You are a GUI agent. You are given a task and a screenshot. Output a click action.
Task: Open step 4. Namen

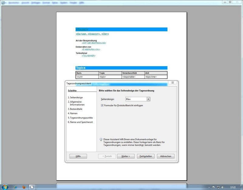[73, 113]
